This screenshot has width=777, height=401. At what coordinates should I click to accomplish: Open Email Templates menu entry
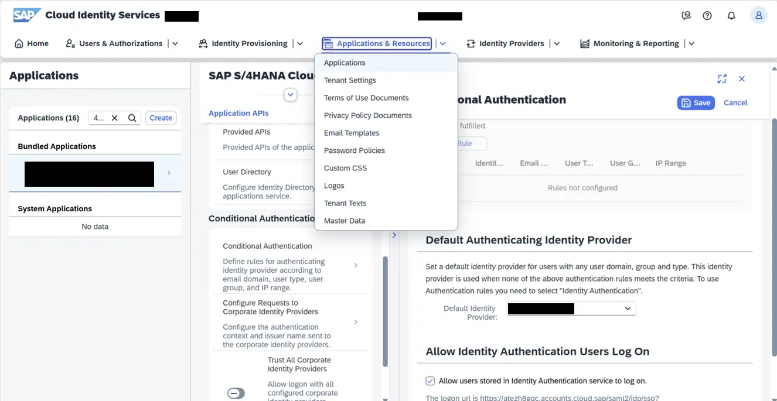[x=386, y=133]
